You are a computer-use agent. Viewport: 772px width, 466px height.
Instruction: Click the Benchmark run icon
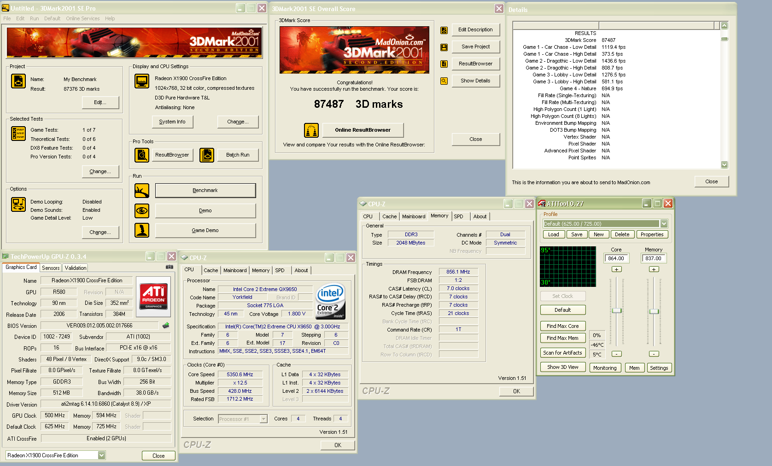pyautogui.click(x=142, y=191)
